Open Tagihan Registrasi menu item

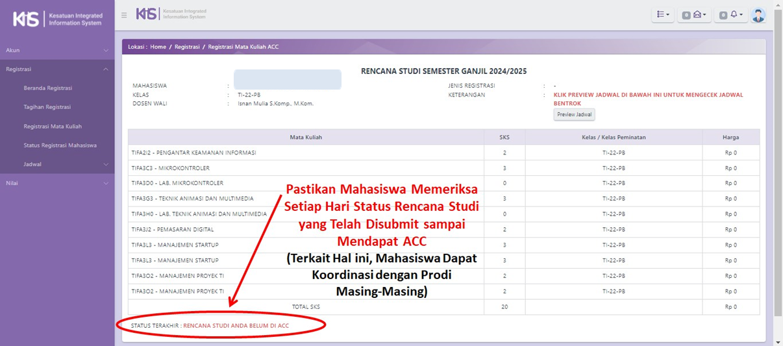coord(47,107)
